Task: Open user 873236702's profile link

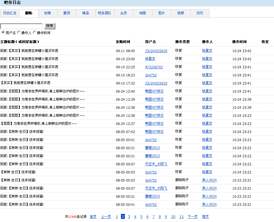Action: pyautogui.click(x=154, y=67)
